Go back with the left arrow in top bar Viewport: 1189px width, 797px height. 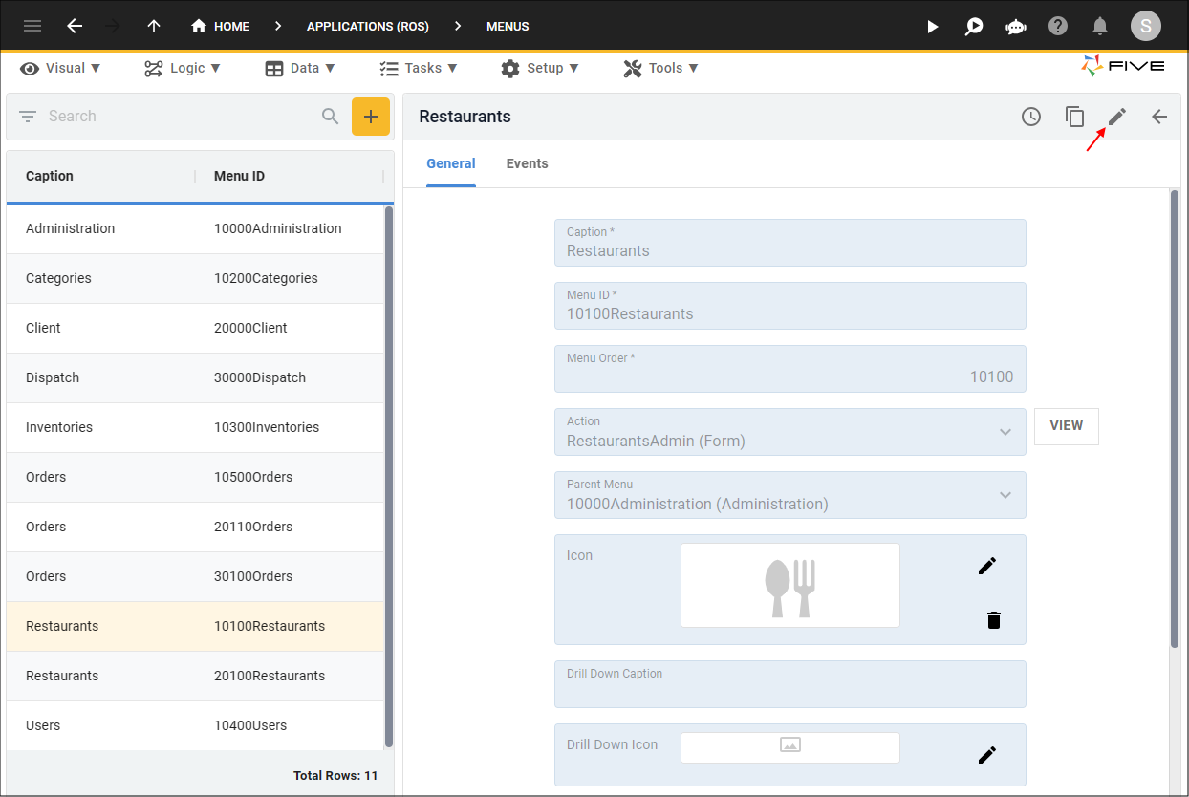point(75,26)
